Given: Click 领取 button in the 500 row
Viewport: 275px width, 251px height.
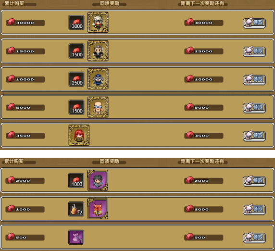Looking at the screenshot, I should pos(254,238).
